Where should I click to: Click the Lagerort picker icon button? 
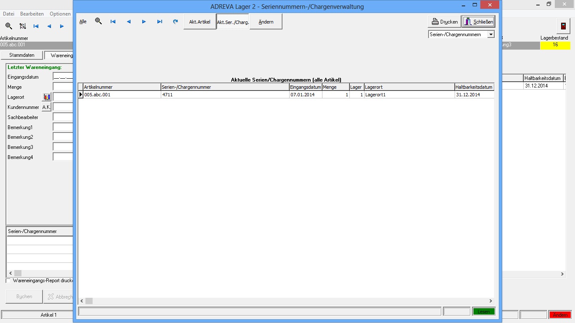coord(47,97)
